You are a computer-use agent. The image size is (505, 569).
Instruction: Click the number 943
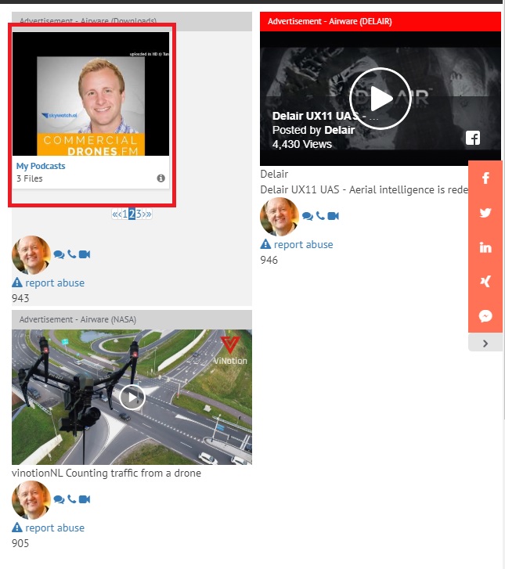click(20, 298)
